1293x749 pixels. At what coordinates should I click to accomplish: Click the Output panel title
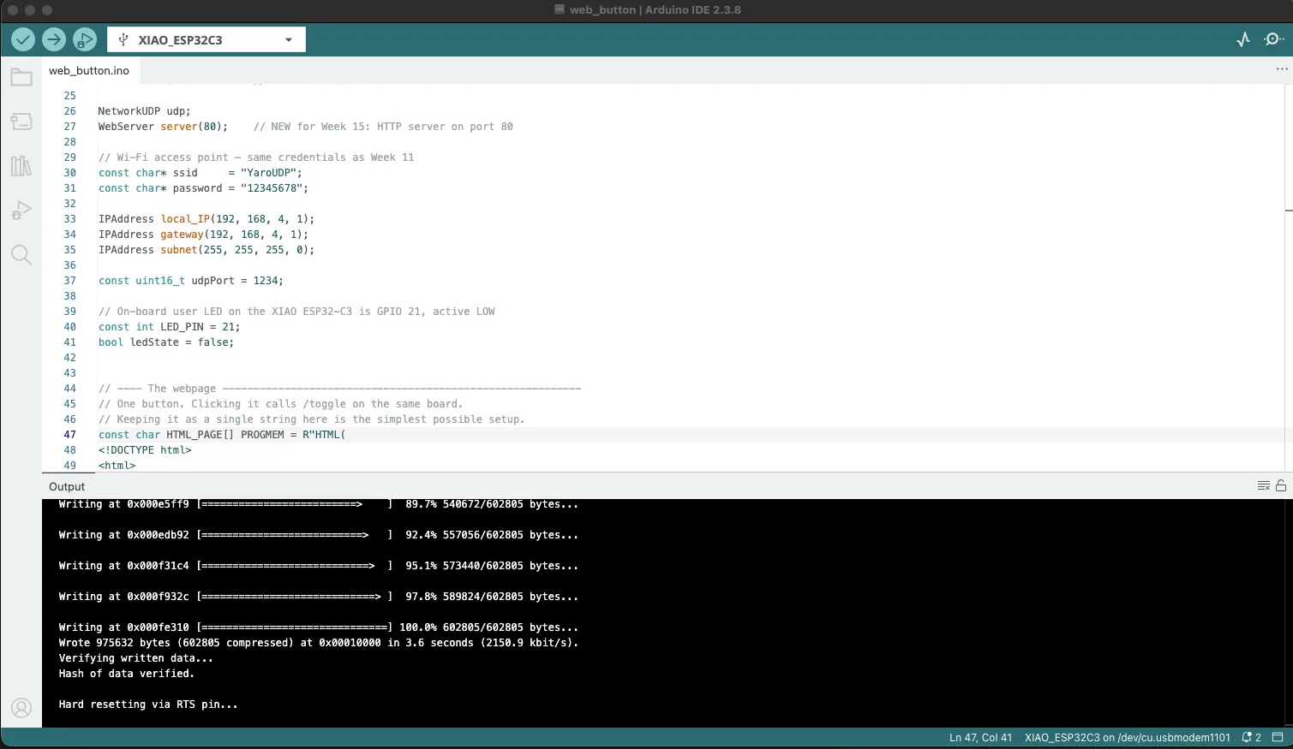click(67, 486)
